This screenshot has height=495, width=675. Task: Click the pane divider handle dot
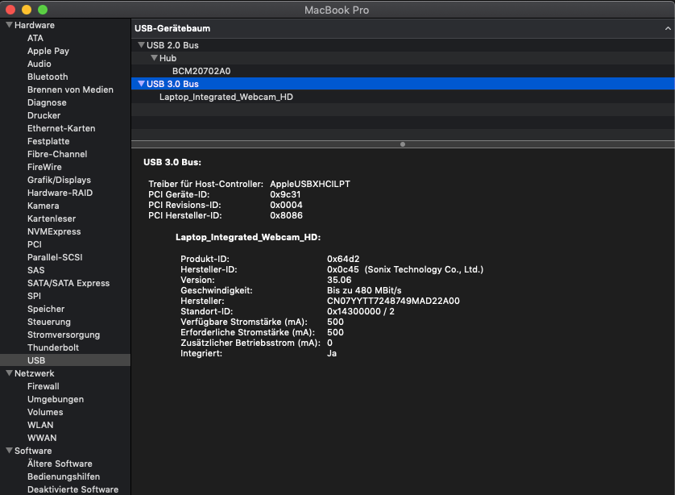[403, 144]
